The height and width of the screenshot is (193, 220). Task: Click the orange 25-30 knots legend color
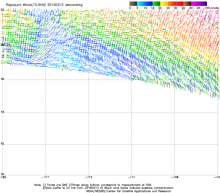tap(172, 4)
